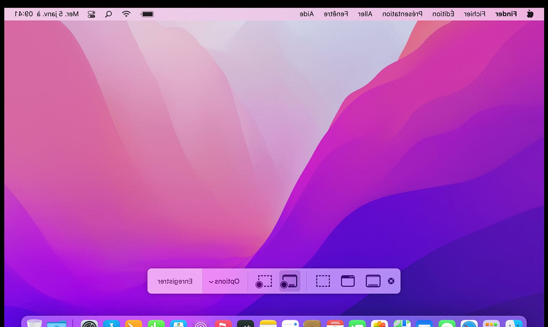Viewport: 548px width, 327px height.
Task: Open the Apple menu
Action: click(x=530, y=14)
